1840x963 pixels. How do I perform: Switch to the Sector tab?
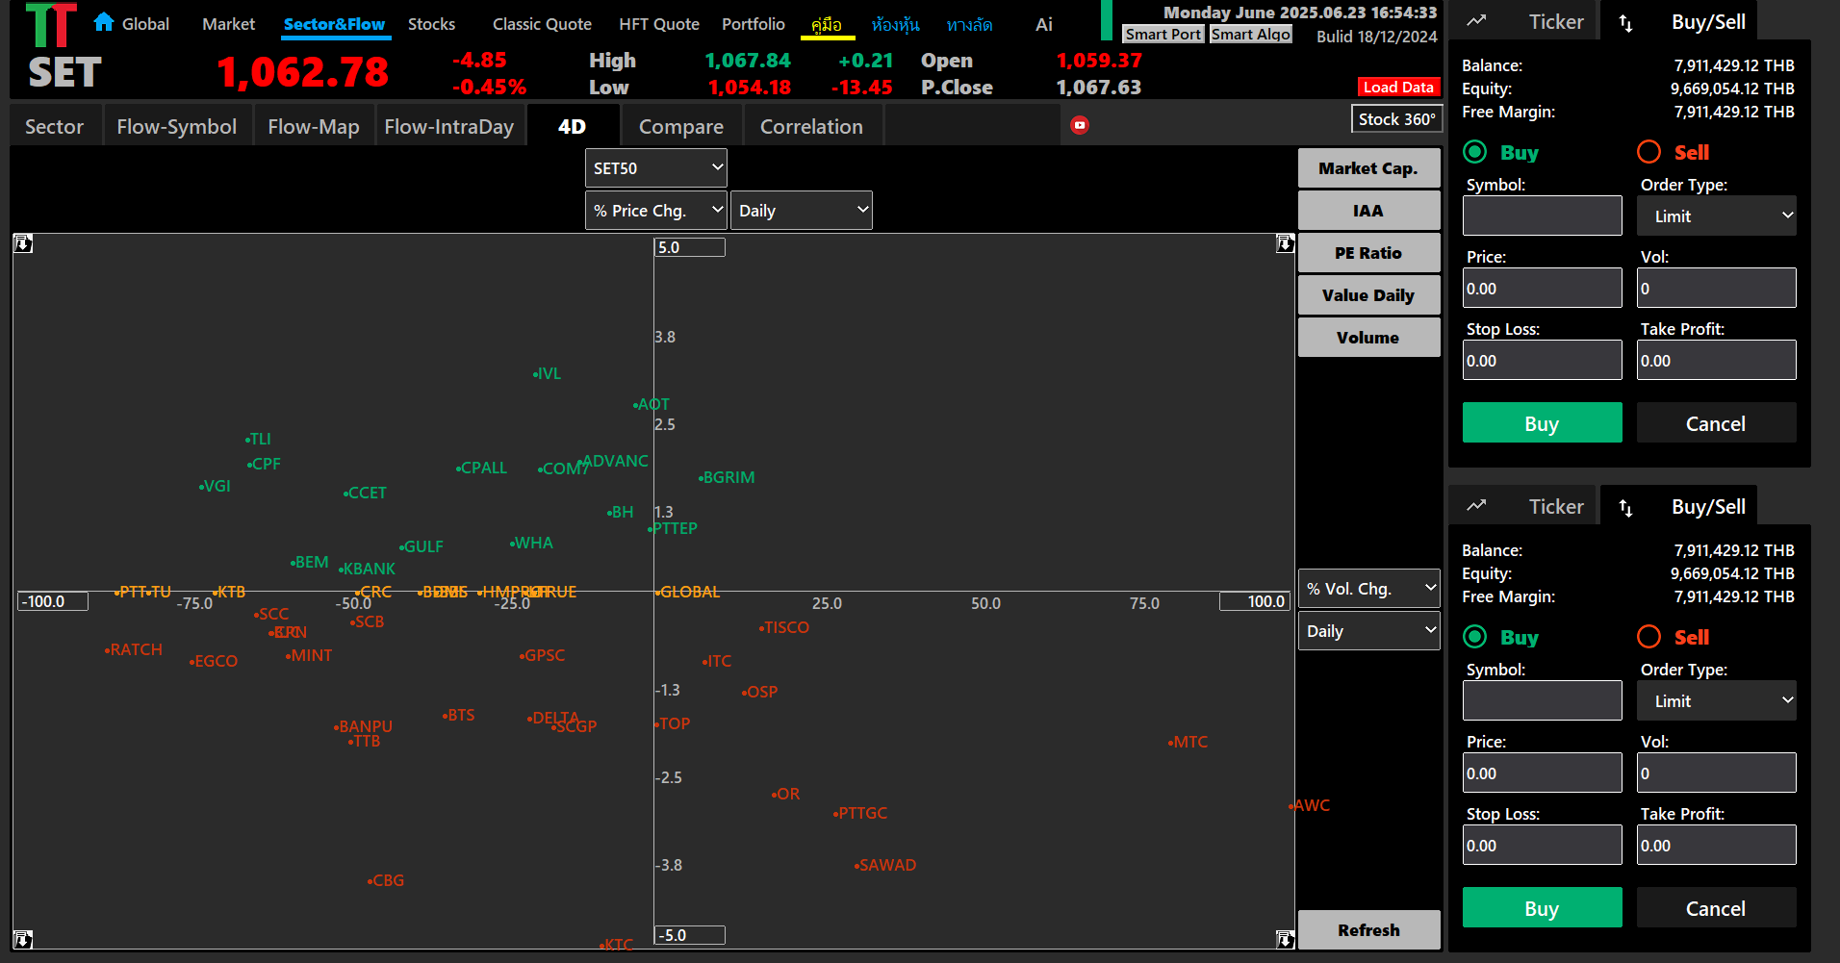(55, 126)
